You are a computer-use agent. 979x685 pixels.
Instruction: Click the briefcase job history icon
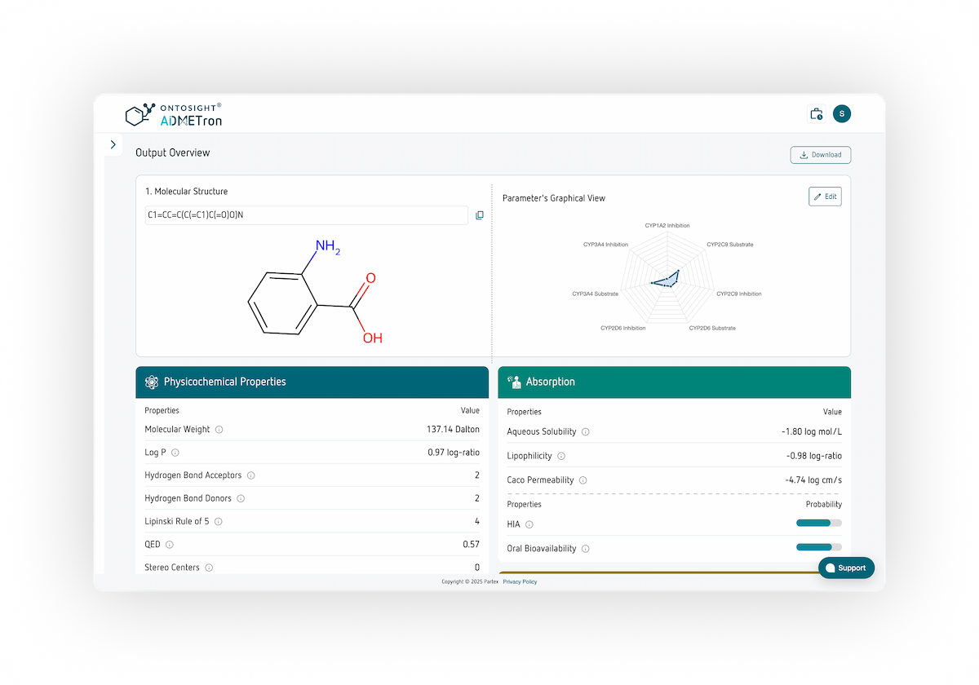815,114
